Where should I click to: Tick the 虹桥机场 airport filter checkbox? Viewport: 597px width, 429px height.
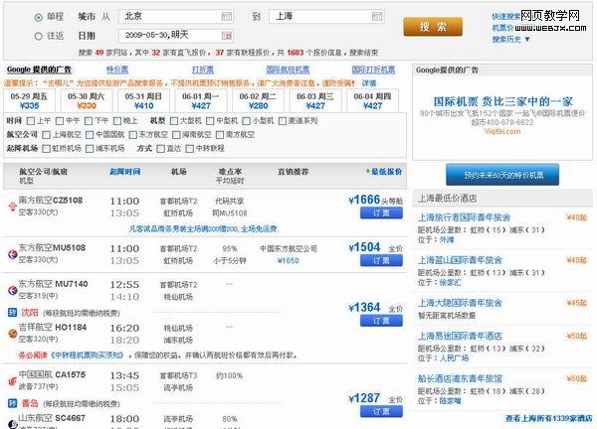pos(47,147)
